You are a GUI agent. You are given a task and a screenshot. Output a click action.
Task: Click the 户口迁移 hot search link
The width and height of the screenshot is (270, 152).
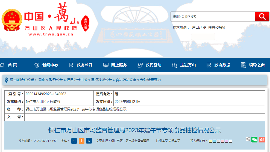point(199,27)
